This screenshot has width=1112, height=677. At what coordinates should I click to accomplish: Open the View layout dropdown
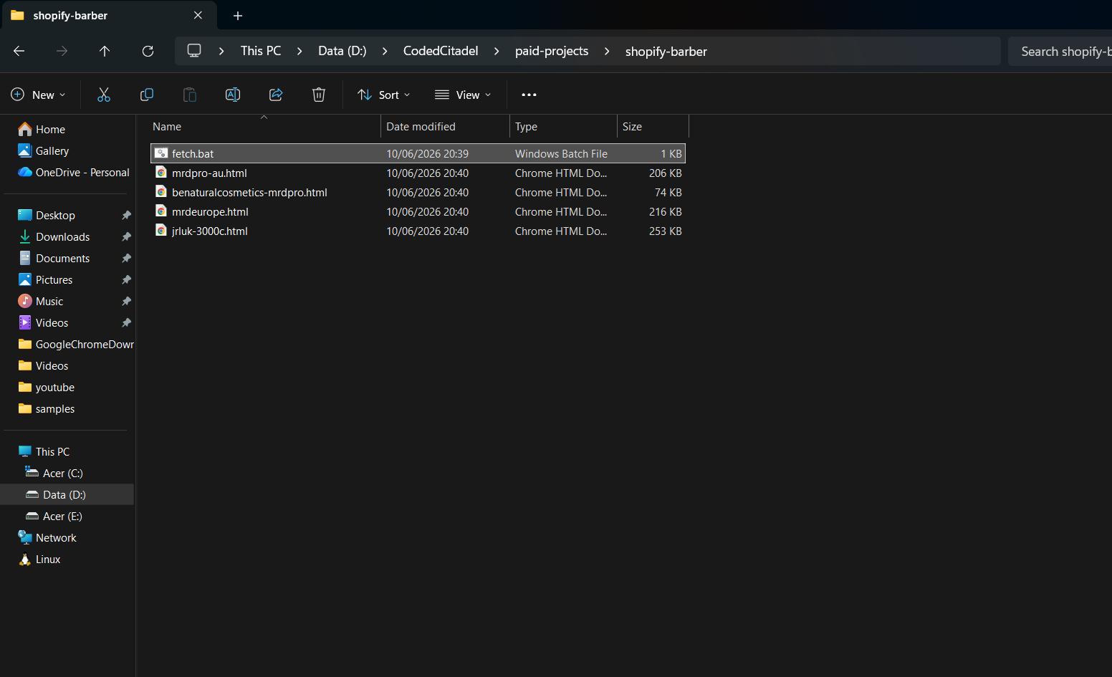(x=463, y=95)
